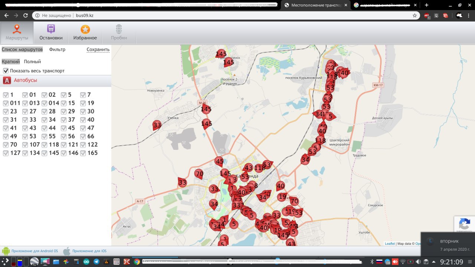The width and height of the screenshot is (475, 267).
Task: Bookmark this page with the star
Action: tap(415, 16)
